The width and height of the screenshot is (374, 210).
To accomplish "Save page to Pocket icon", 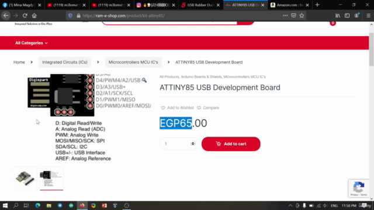I will click(x=293, y=16).
